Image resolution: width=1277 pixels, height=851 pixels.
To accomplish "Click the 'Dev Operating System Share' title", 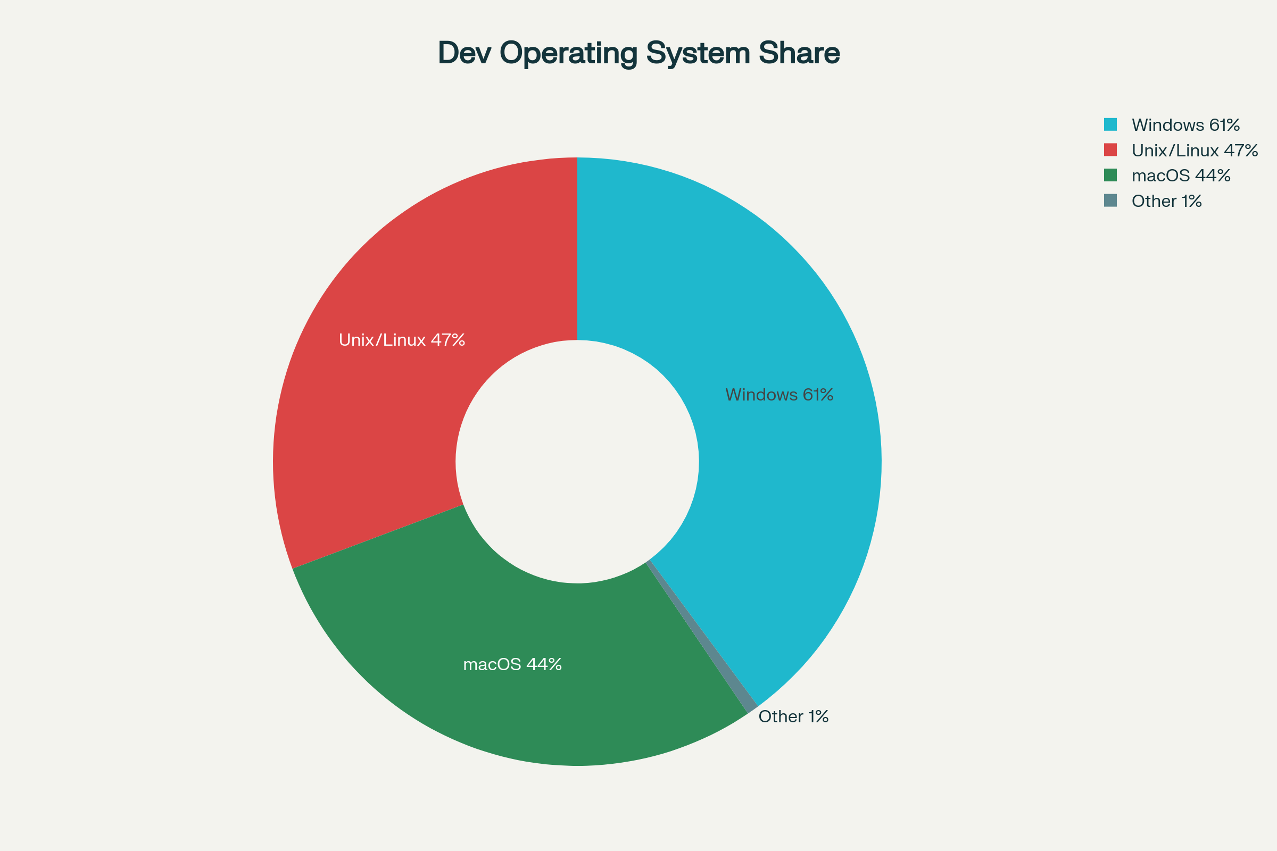I will pos(639,53).
